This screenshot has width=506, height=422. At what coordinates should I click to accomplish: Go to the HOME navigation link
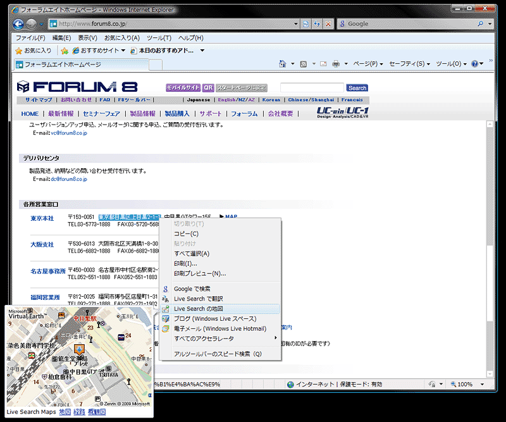30,114
